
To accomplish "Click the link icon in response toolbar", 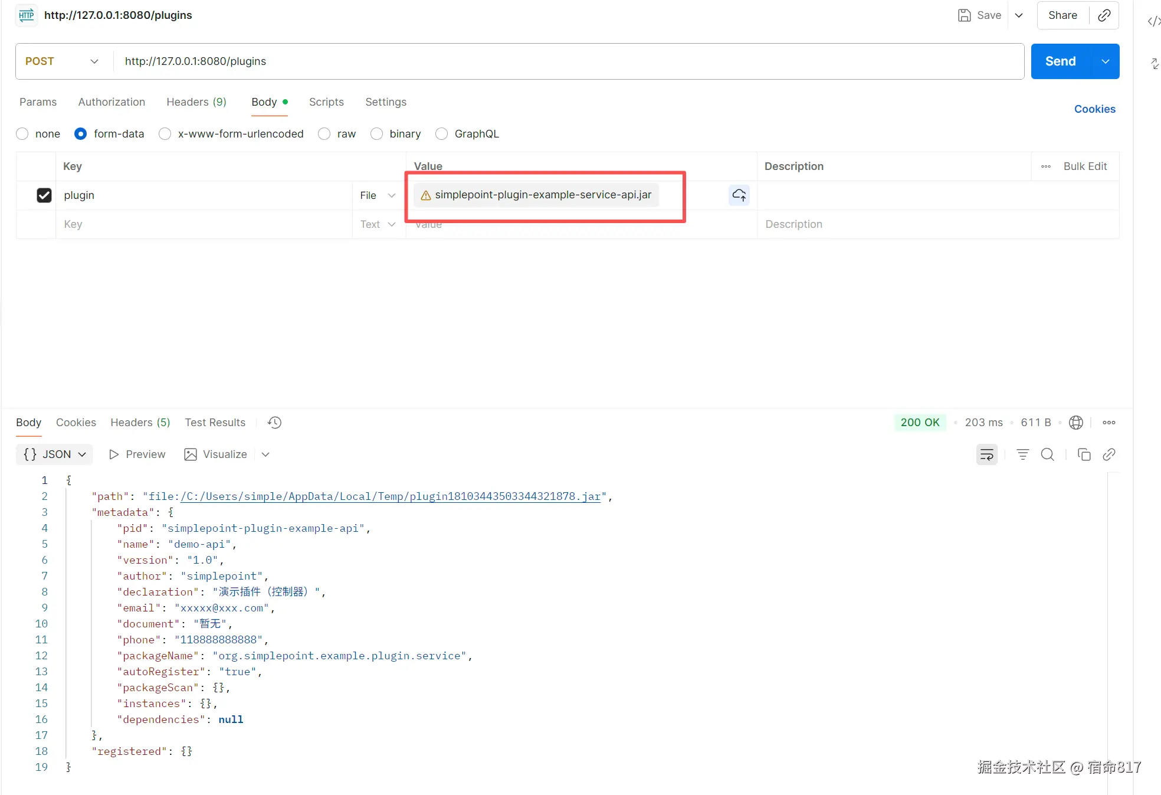I will coord(1108,454).
